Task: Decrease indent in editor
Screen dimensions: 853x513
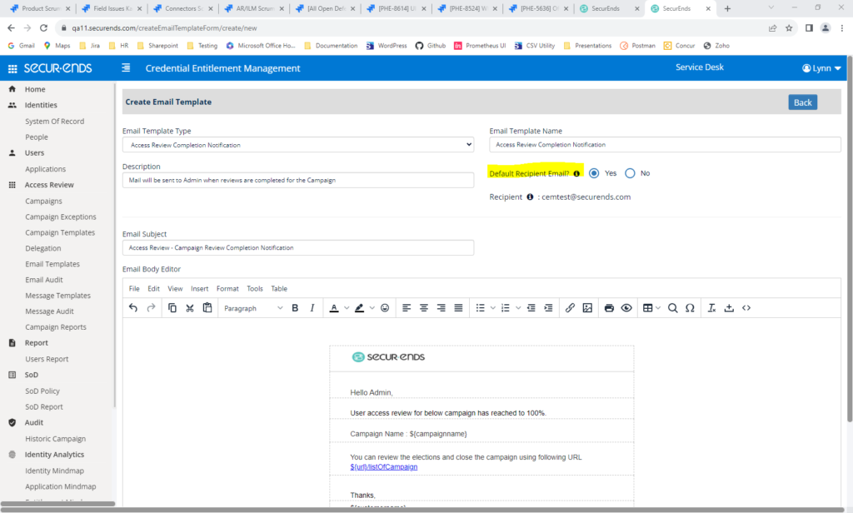Action: (x=531, y=308)
